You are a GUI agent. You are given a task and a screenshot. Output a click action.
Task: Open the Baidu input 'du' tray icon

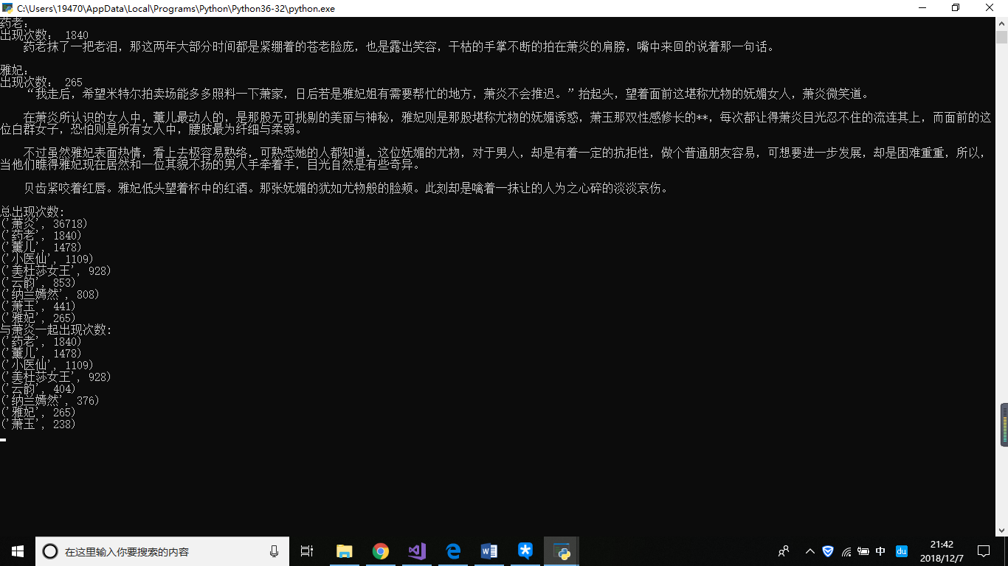pyautogui.click(x=900, y=551)
